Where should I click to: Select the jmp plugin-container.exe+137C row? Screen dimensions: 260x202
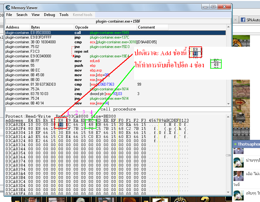pyautogui.click(x=116, y=37)
